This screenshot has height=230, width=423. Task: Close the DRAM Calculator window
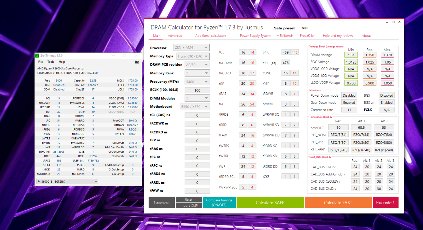399,22
